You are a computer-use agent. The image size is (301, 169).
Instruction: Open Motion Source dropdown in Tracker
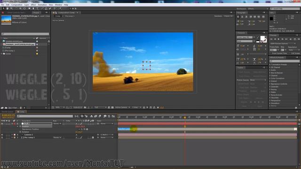coord(258,80)
